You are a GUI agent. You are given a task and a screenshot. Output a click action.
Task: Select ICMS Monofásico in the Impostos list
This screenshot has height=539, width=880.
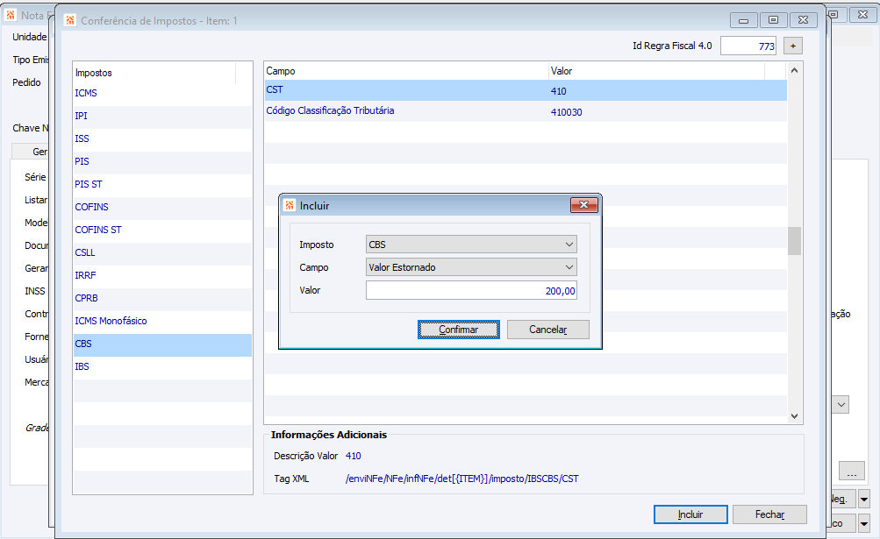[162, 322]
